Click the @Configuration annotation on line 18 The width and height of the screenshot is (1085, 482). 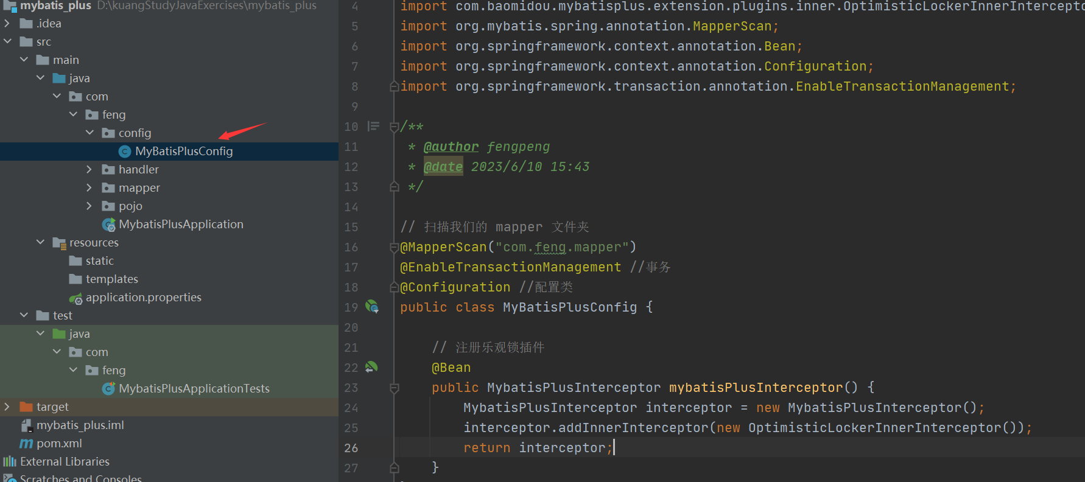click(455, 287)
